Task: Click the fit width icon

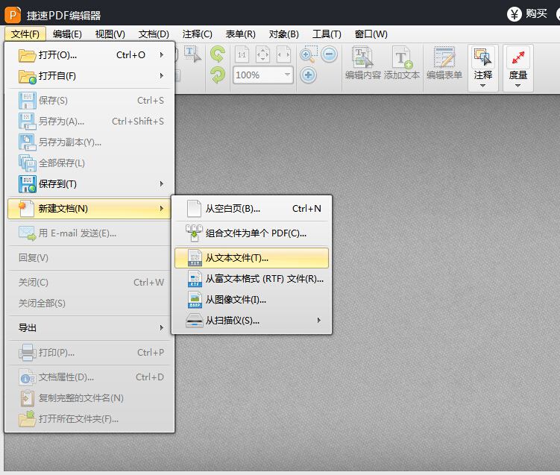Action: pyautogui.click(x=284, y=54)
